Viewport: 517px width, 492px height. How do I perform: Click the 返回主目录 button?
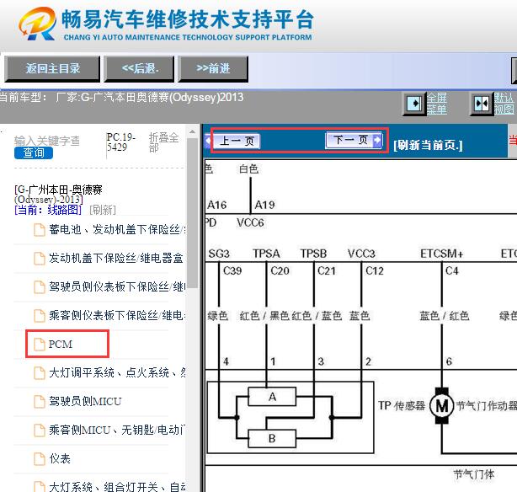tap(52, 68)
